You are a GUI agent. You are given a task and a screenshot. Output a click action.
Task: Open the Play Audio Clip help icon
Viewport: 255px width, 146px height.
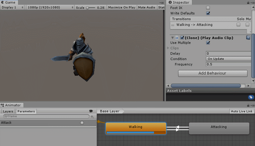(248, 38)
